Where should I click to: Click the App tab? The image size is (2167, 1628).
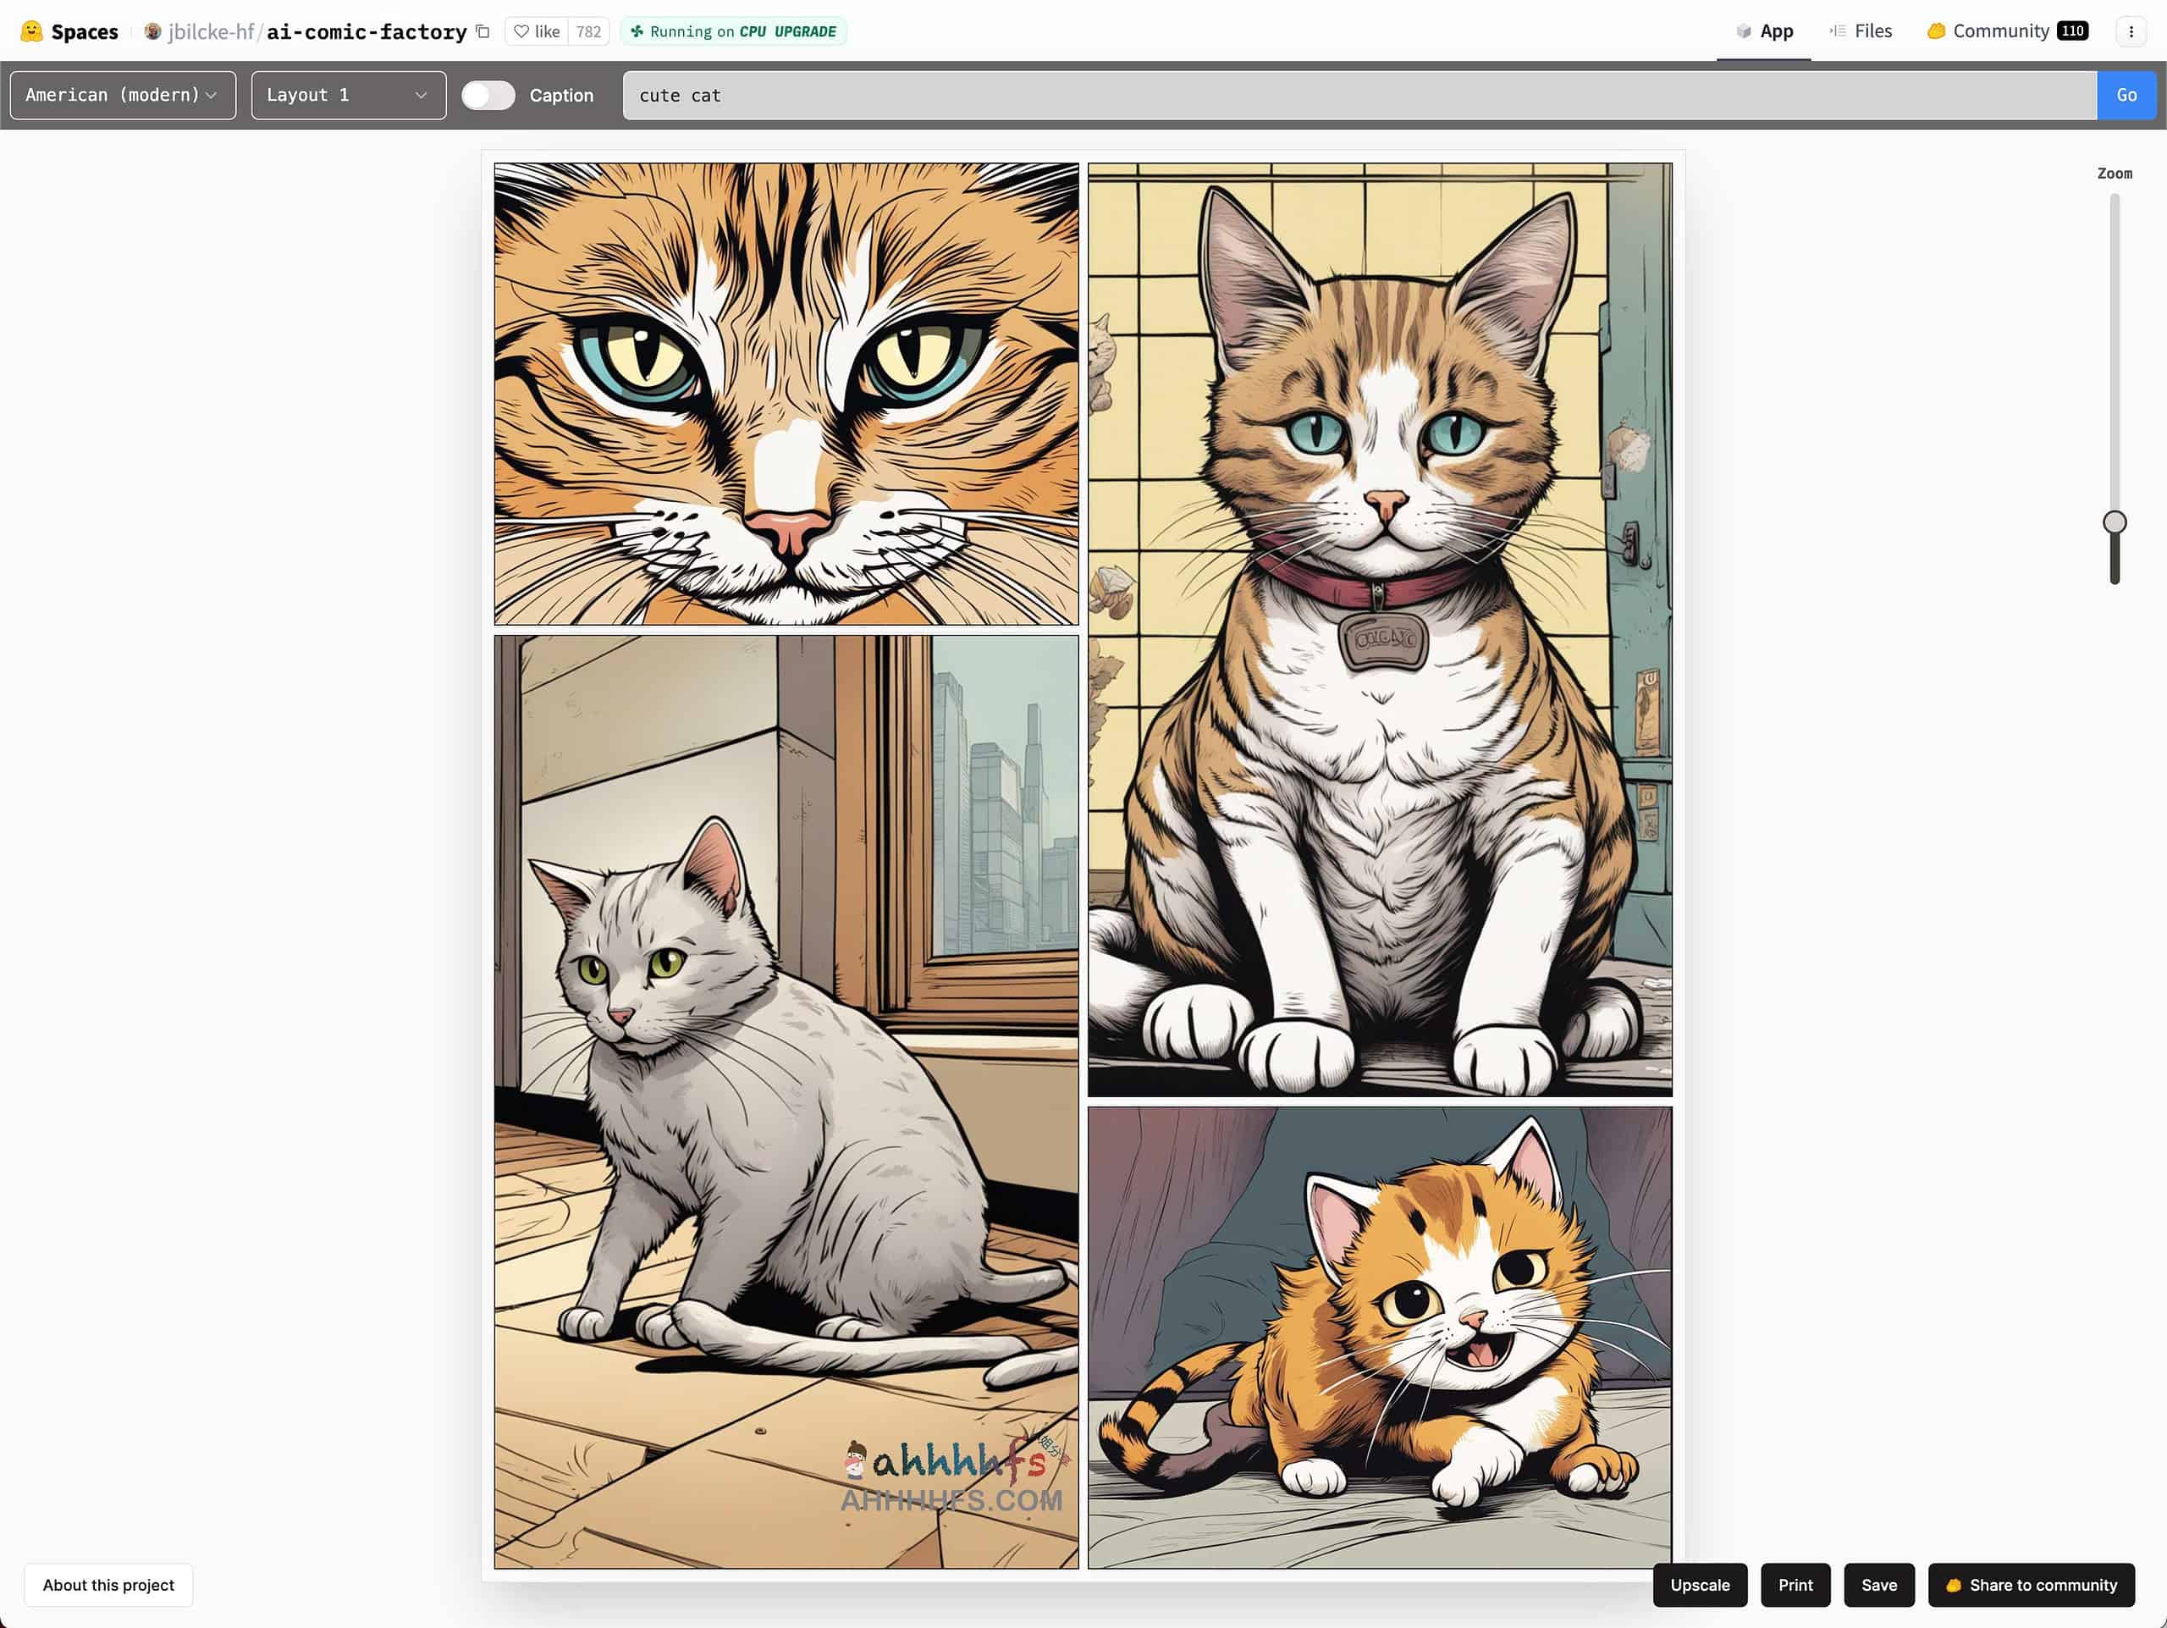coord(1764,30)
